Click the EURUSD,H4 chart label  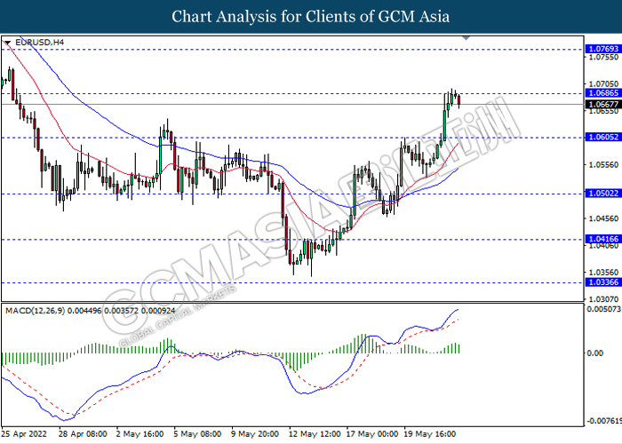click(x=39, y=43)
